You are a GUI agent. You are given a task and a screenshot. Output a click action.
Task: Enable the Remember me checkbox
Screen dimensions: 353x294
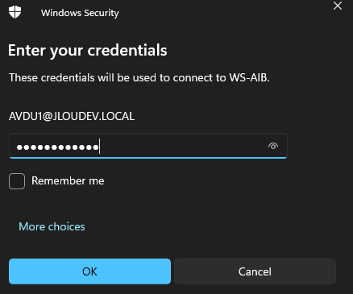pyautogui.click(x=17, y=181)
